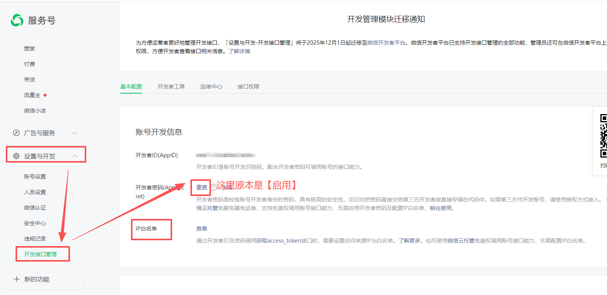
Task: Expand the 广告与服务 chevron
Action: tap(75, 133)
